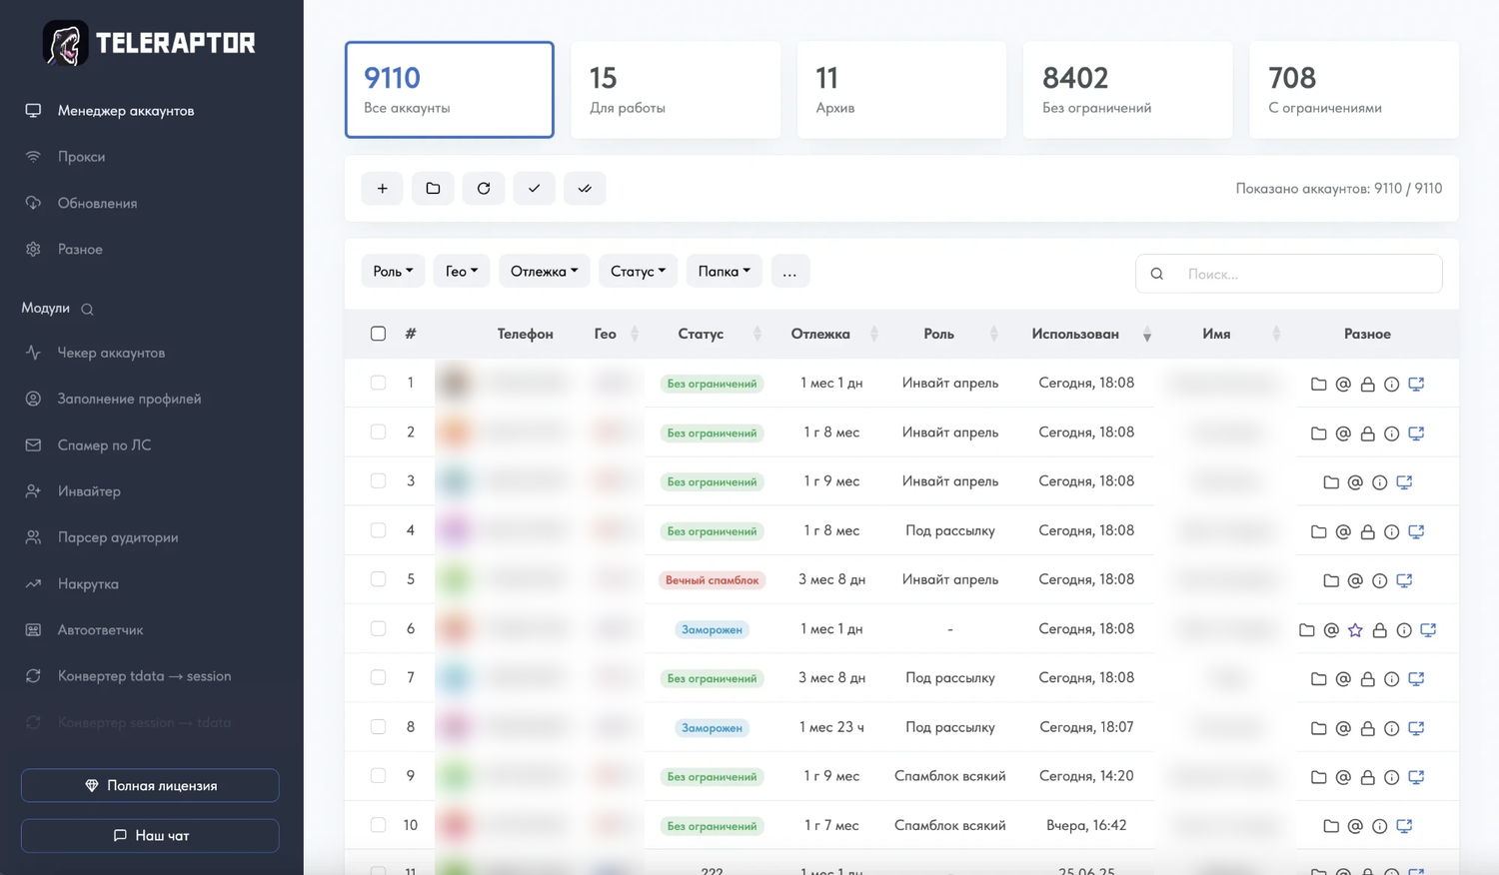
Task: Select the Без ограничений 8402 tab
Action: (x=1127, y=90)
